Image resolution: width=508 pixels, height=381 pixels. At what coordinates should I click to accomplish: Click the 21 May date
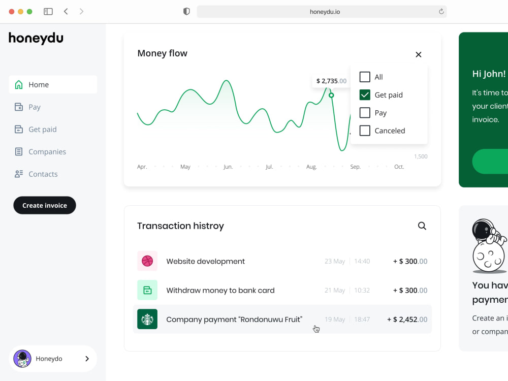click(x=335, y=290)
